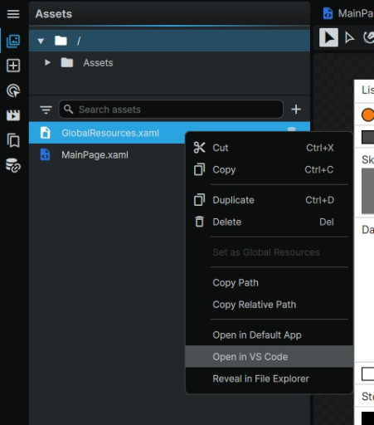This screenshot has width=374, height=425.
Task: Click the GlobalResources.xaml file icon
Action: point(45,133)
